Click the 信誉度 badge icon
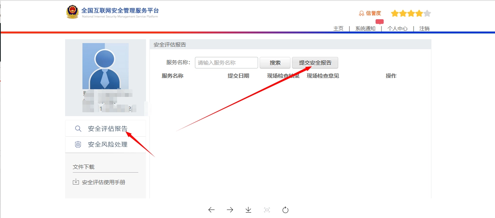The height and width of the screenshot is (218, 495). [361, 13]
